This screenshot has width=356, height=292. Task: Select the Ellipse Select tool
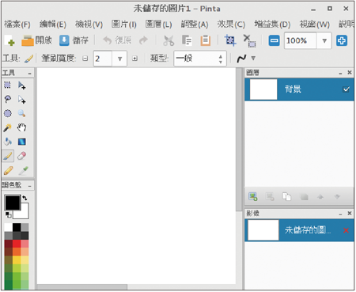pyautogui.click(x=8, y=113)
